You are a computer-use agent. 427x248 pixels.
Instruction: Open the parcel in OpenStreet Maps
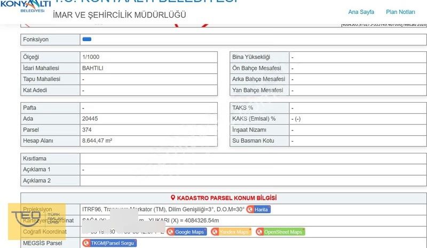[x=280, y=232]
